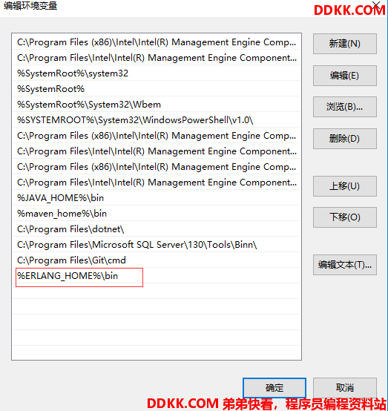Screen dimensions: 388x411
Task: Click the 编辑(E) button
Action: (x=345, y=76)
